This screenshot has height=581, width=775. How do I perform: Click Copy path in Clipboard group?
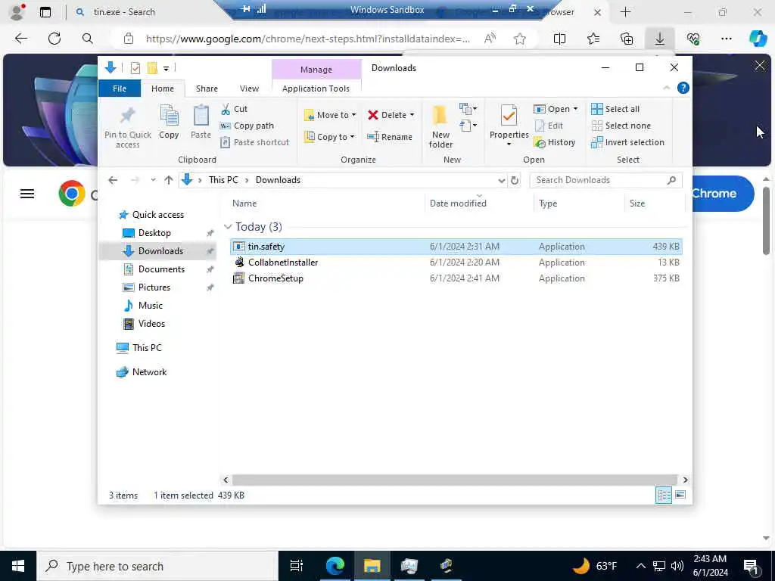pyautogui.click(x=247, y=126)
